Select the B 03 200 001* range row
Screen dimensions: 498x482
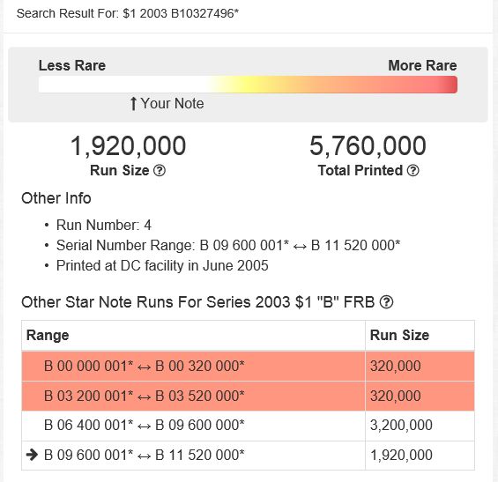[248, 396]
